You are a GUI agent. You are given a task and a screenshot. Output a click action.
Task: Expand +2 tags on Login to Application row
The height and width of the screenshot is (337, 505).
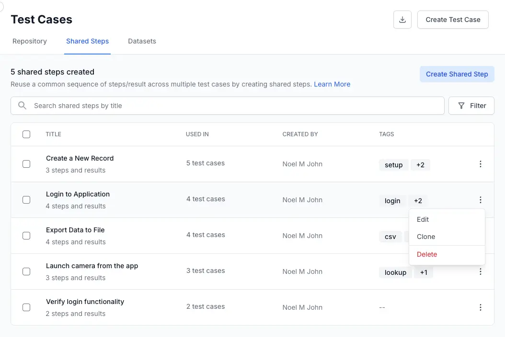(418, 201)
